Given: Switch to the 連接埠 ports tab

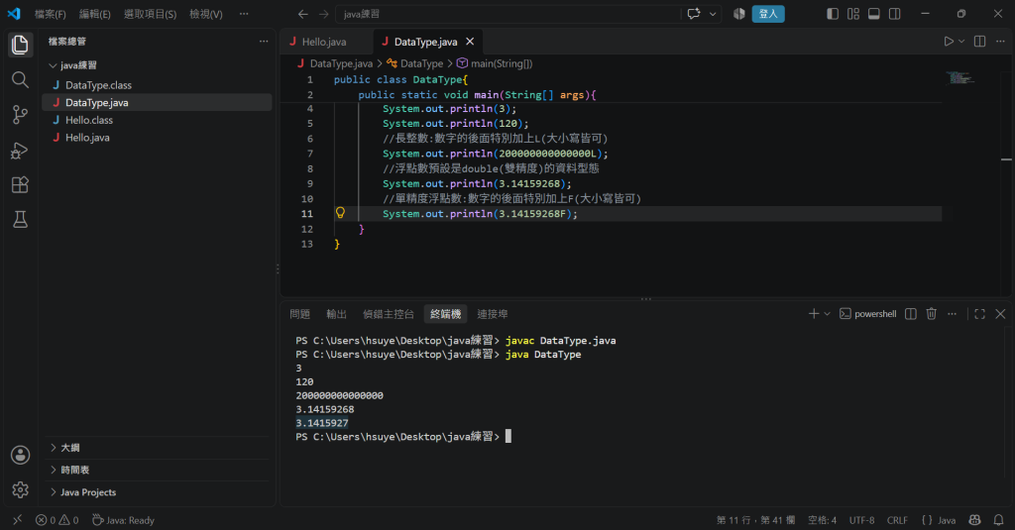Looking at the screenshot, I should click(493, 314).
